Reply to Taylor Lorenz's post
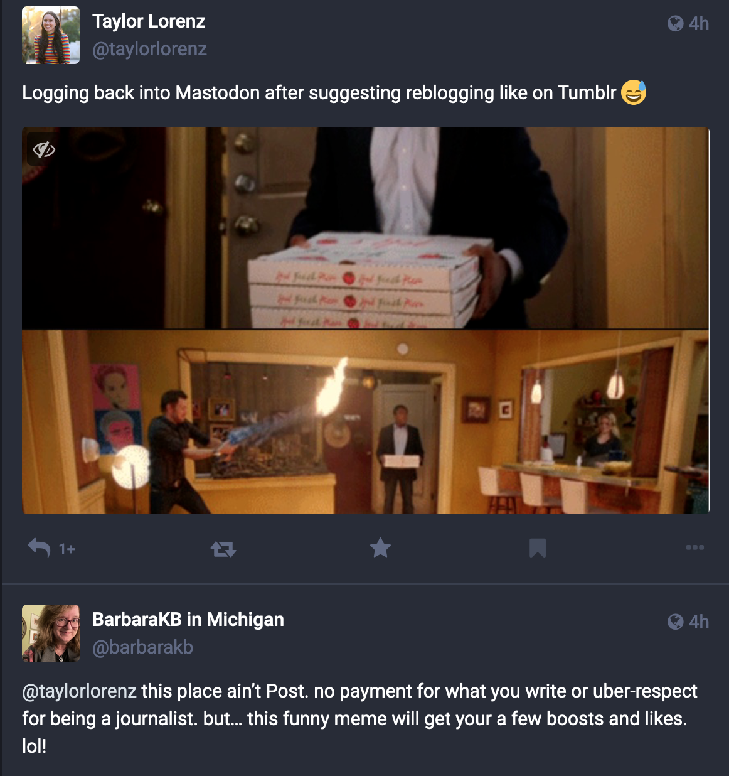The width and height of the screenshot is (729, 776). coord(40,548)
